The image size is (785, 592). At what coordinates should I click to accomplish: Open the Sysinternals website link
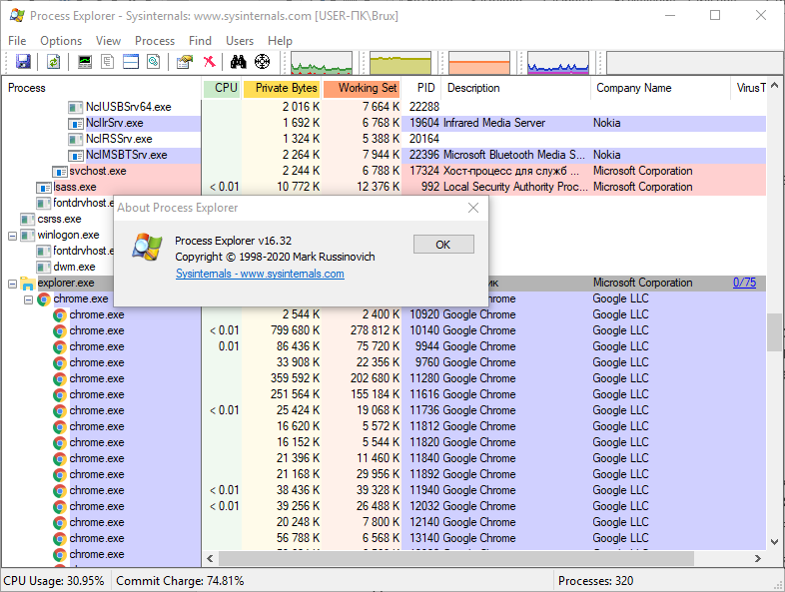pos(260,274)
